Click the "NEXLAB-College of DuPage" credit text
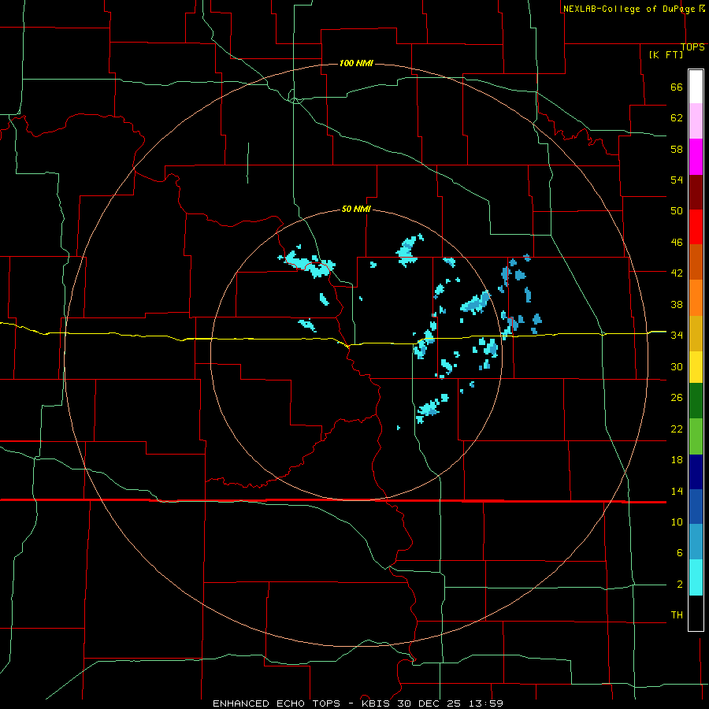This screenshot has width=709, height=709. point(629,9)
